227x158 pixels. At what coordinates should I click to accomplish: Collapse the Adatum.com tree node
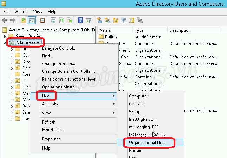5,43
